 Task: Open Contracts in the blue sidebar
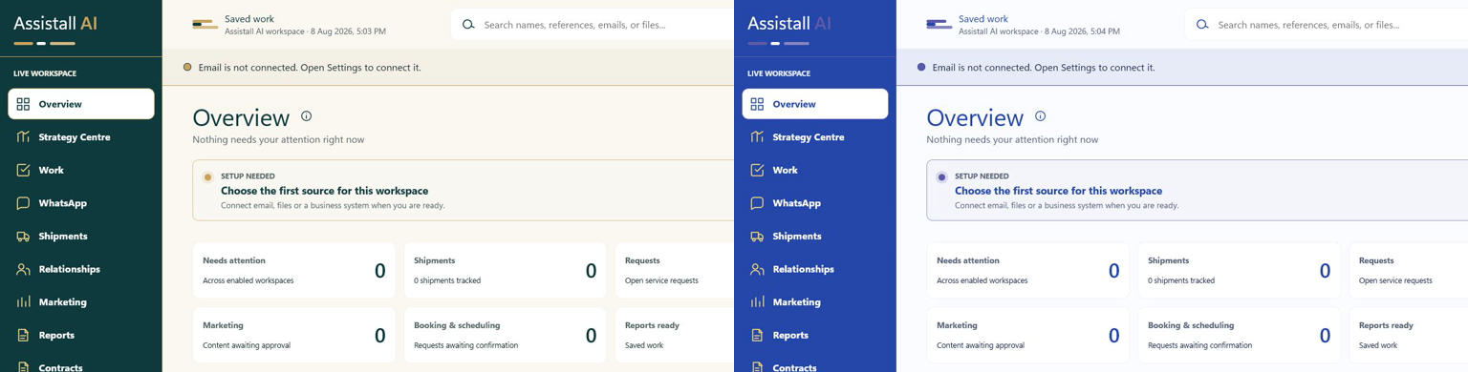pyautogui.click(x=815, y=365)
